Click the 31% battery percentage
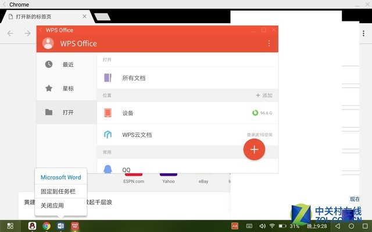372x232 pixels. pyautogui.click(x=295, y=226)
